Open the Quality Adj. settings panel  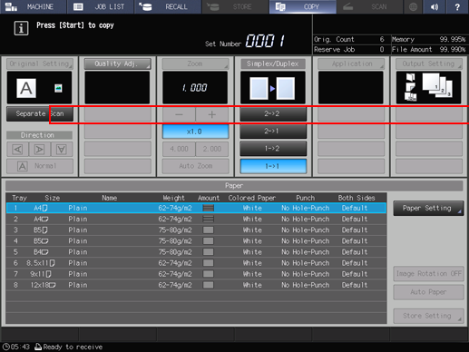click(x=117, y=64)
